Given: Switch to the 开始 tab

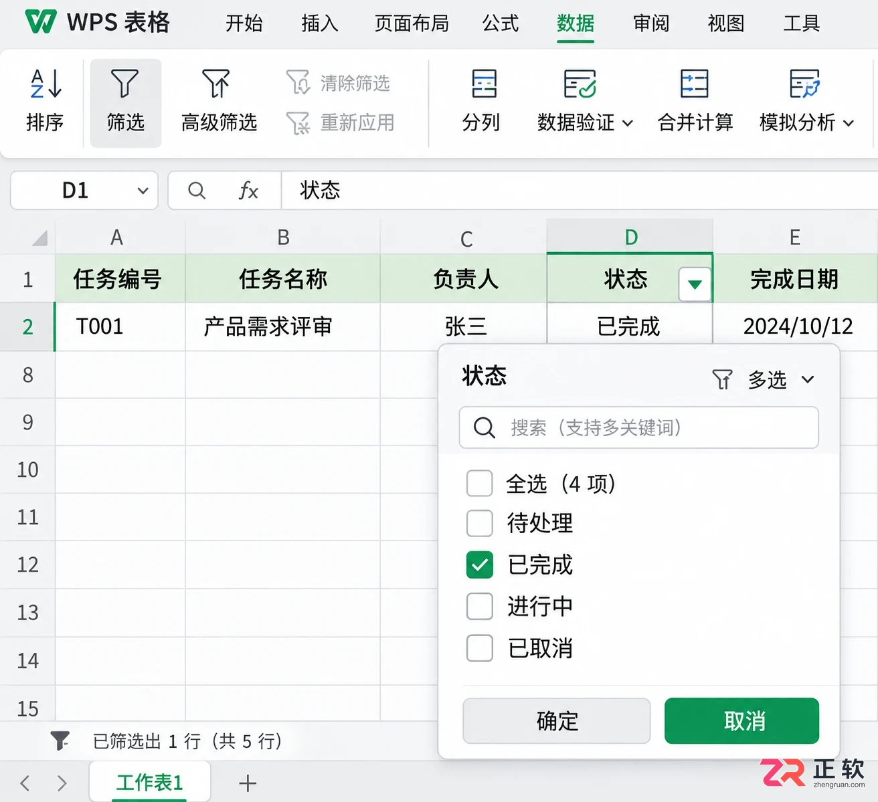Looking at the screenshot, I should tap(244, 23).
